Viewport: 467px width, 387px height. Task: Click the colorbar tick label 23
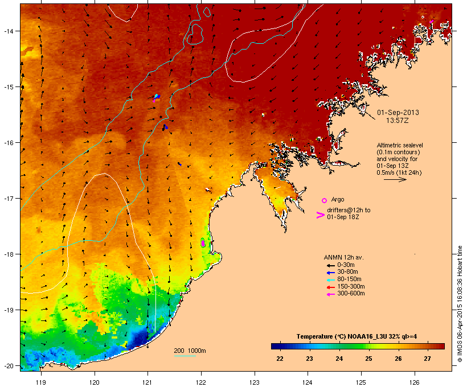(x=309, y=359)
